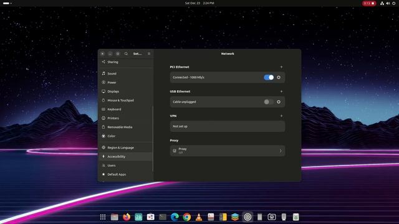Open the Show Applications grid in dock
399x224 pixels.
[x=103, y=217]
